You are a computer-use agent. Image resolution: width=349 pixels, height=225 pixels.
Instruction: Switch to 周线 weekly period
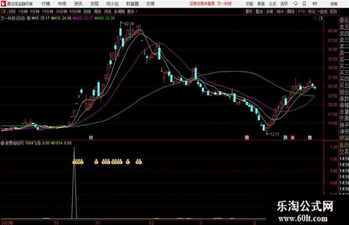tap(97, 11)
